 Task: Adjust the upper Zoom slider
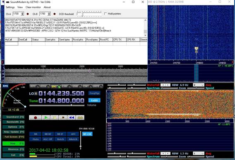click(x=169, y=88)
